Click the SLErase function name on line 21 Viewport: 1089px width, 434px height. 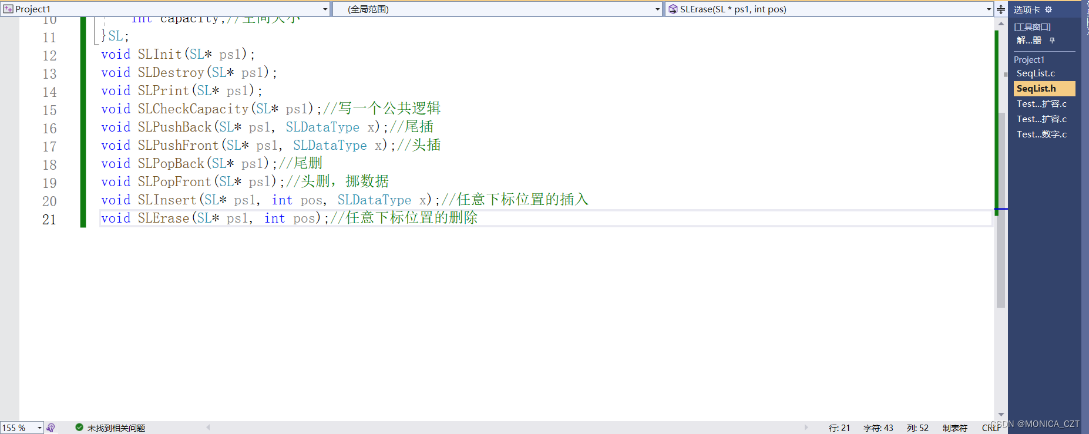164,218
